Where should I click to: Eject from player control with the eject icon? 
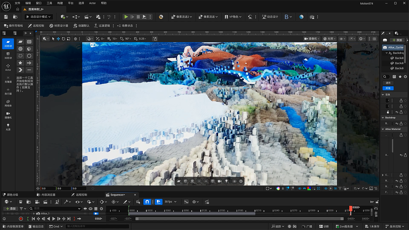(x=144, y=17)
